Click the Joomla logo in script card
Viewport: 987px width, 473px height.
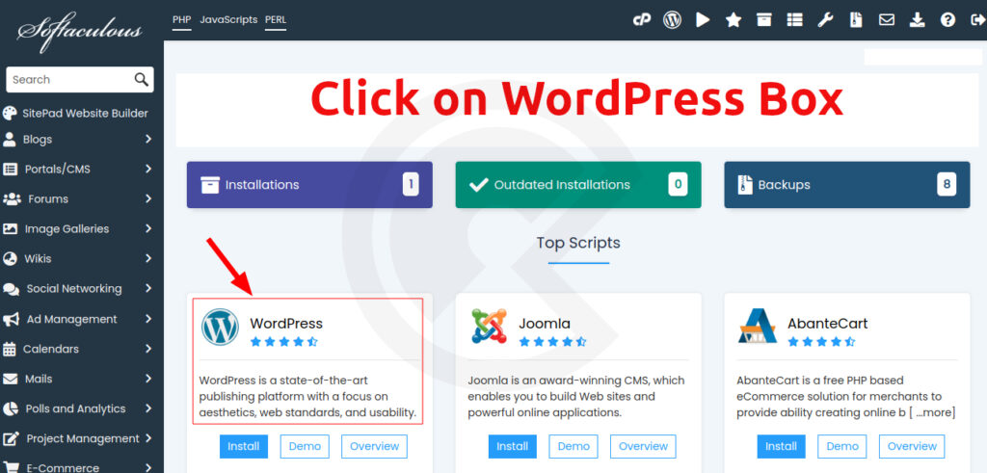tap(489, 327)
